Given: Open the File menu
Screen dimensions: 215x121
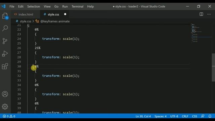Looking at the screenshot, I should (12, 6).
